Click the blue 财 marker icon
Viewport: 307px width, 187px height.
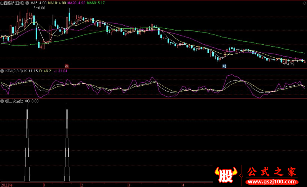[224, 65]
